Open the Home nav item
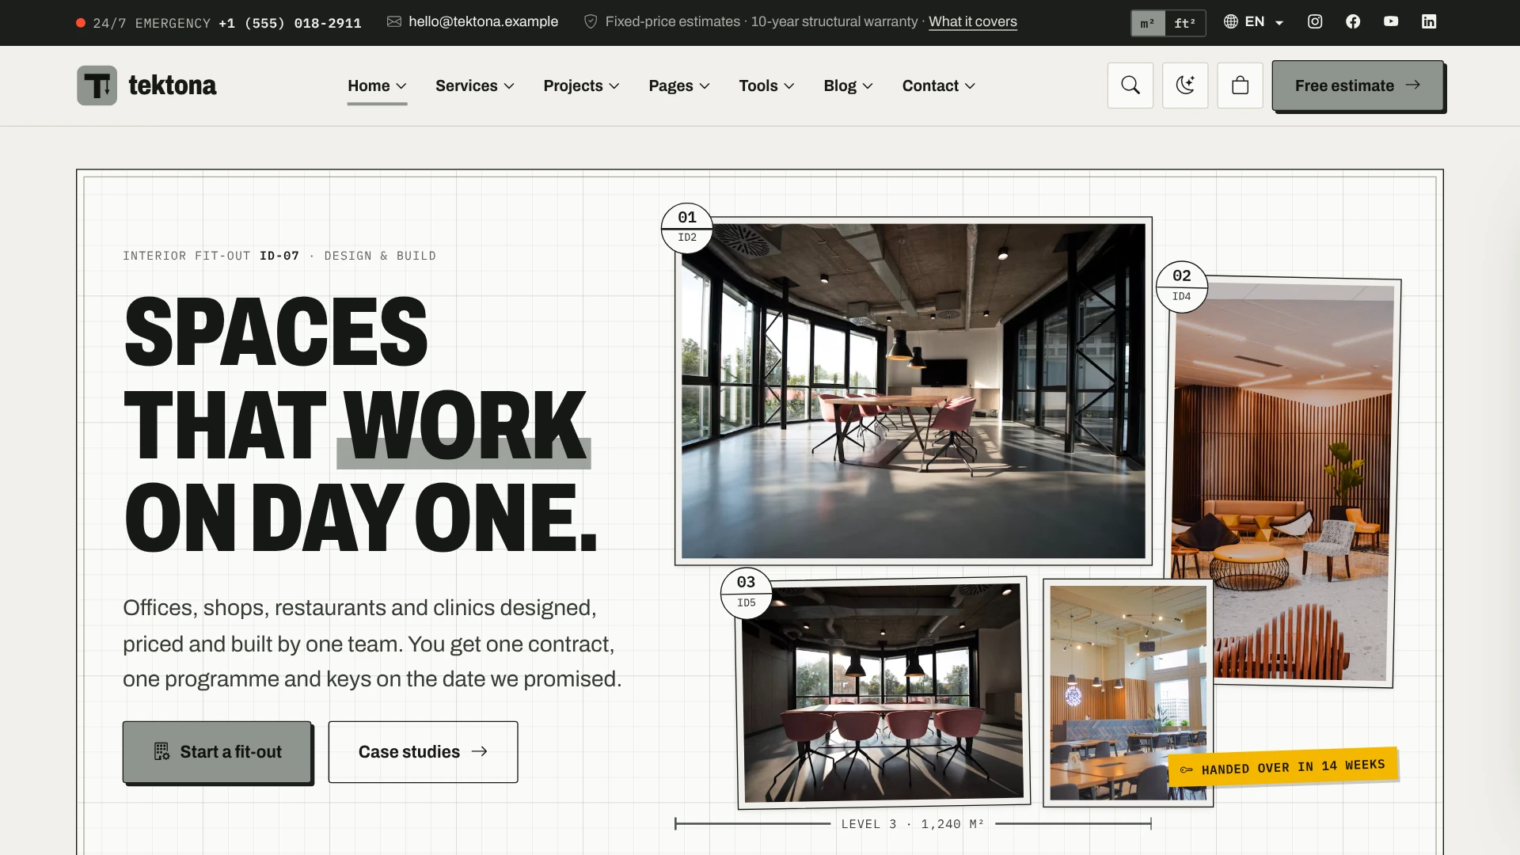The image size is (1520, 855). [377, 85]
